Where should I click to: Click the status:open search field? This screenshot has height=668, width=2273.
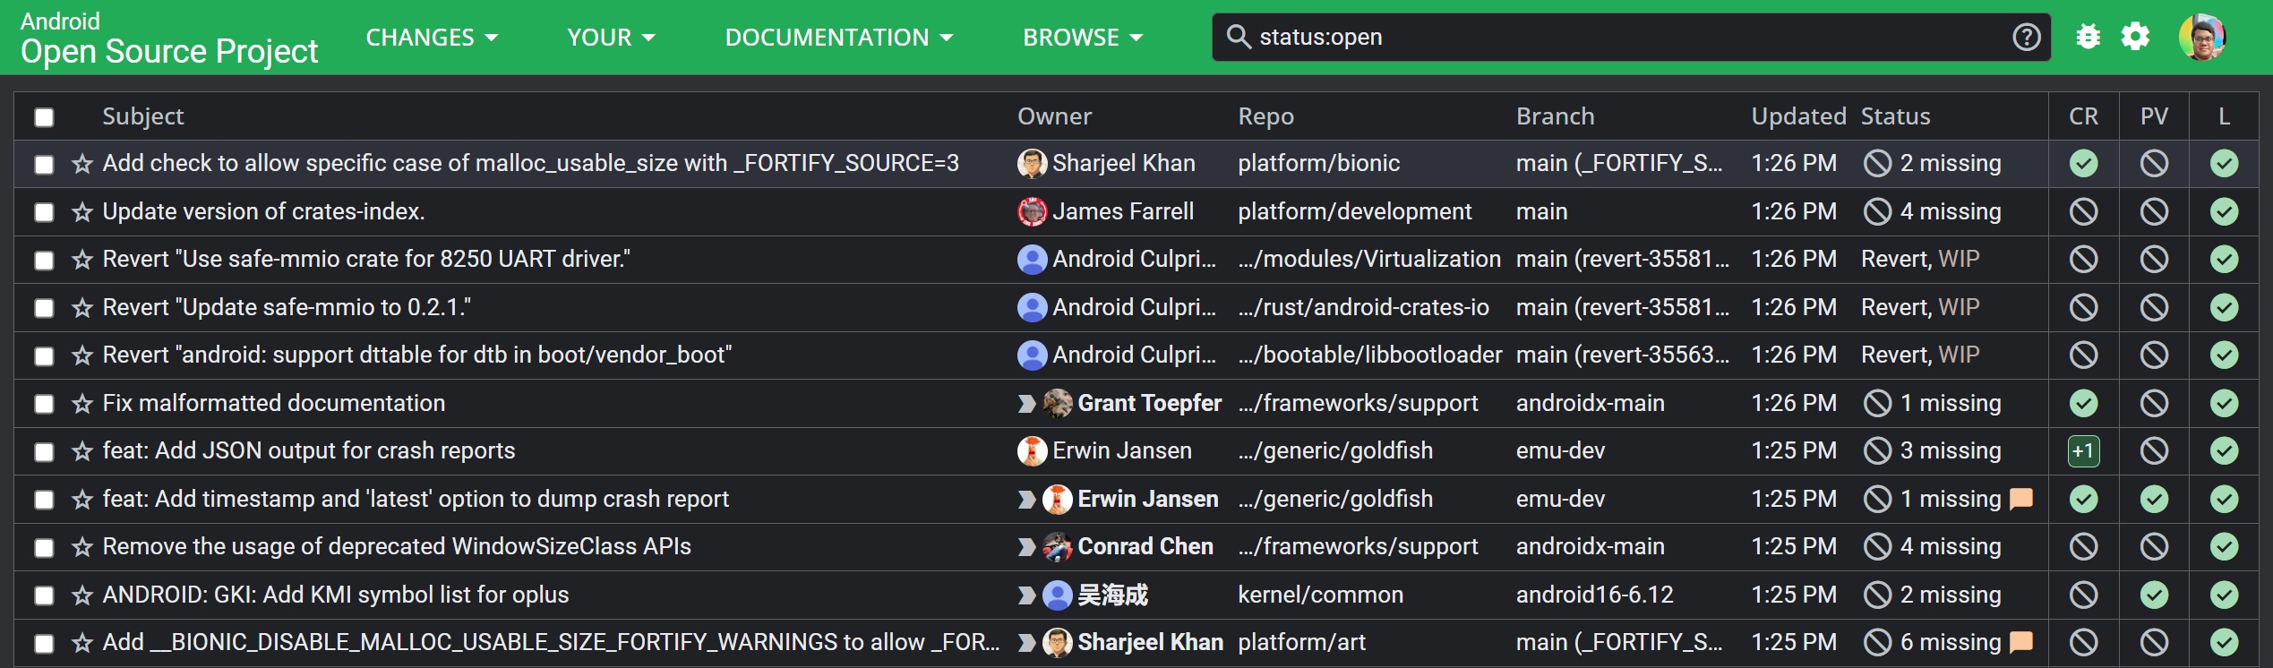pos(1612,37)
